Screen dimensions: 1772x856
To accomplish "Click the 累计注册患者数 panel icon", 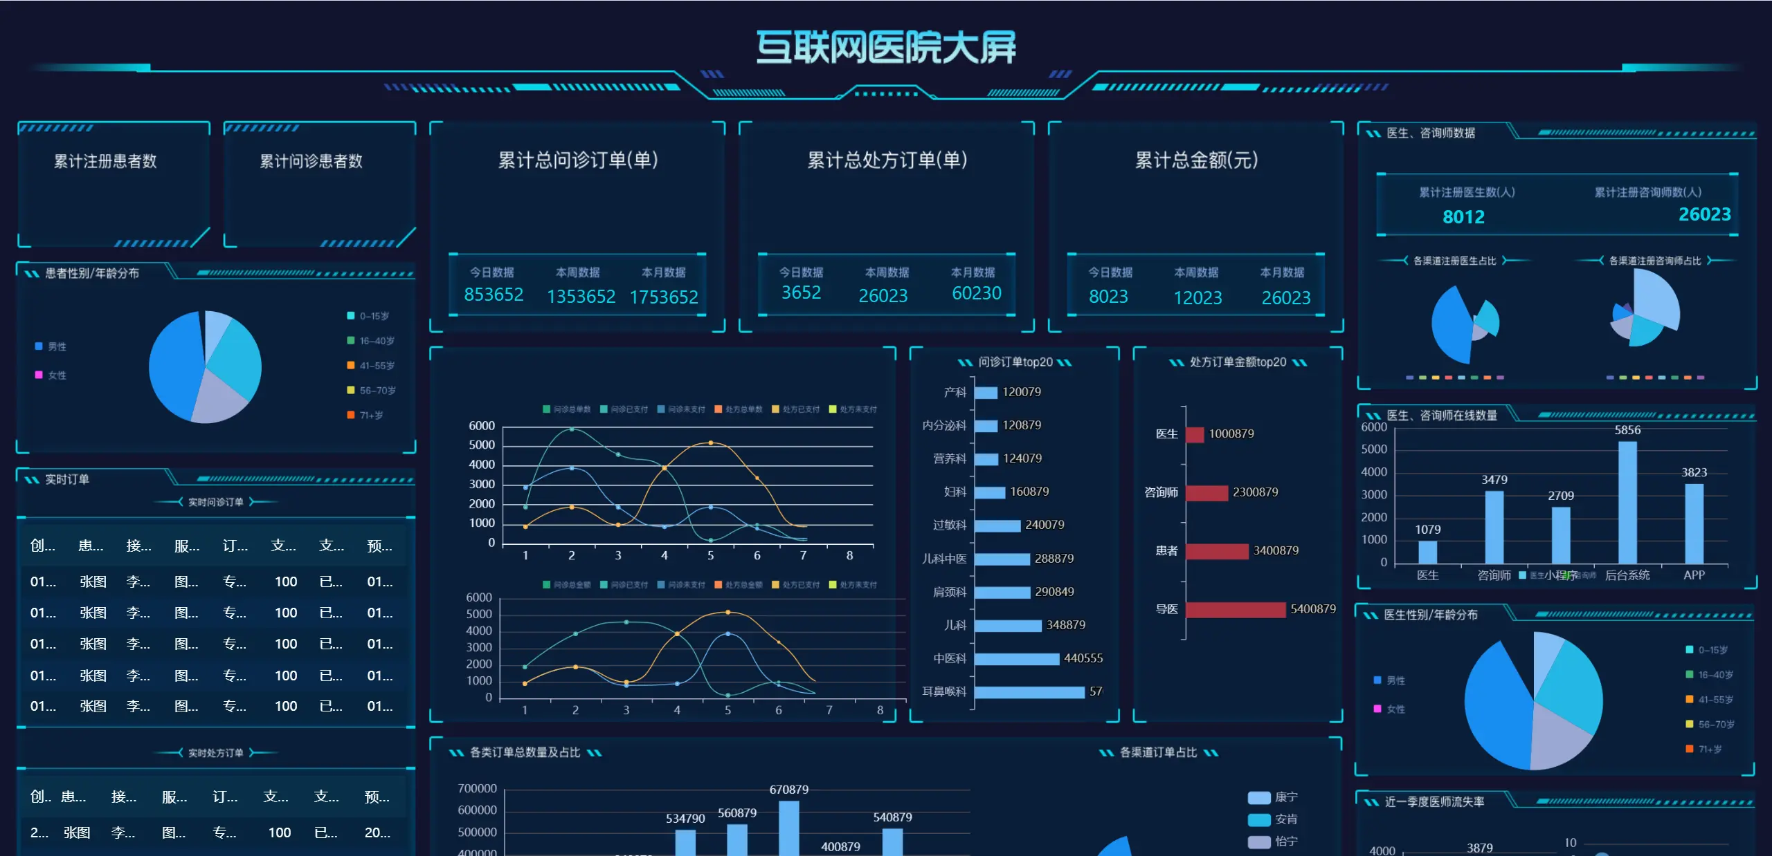I will click(x=113, y=184).
